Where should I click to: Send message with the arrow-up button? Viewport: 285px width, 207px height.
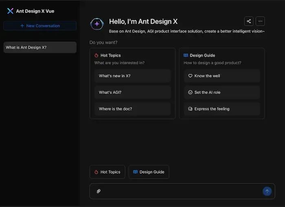point(267,191)
